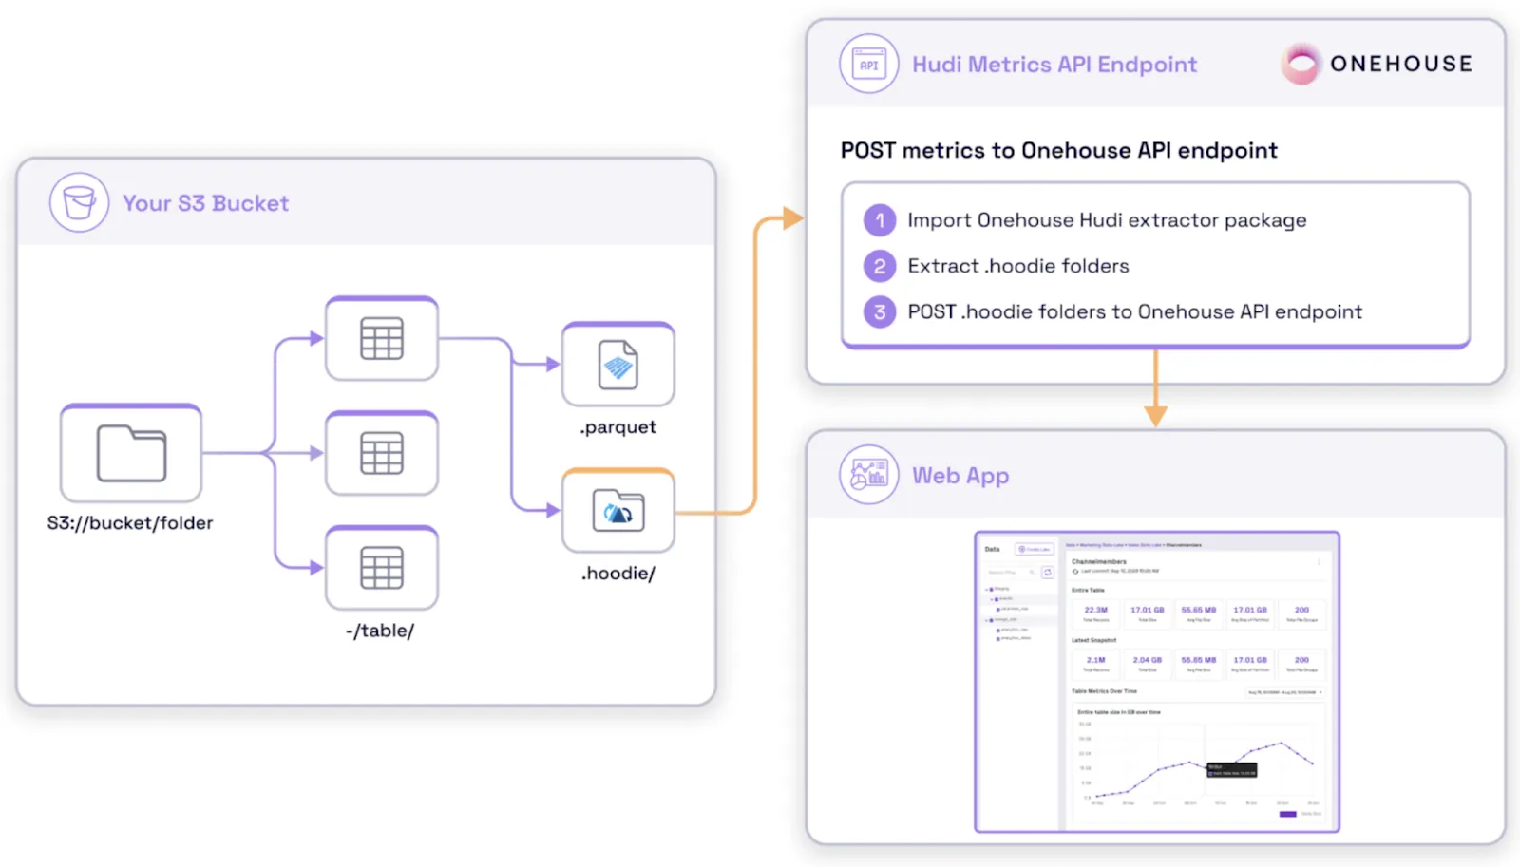The image size is (1520, 867).
Task: Click the S3://bucket/folder folder icon
Action: tap(131, 453)
